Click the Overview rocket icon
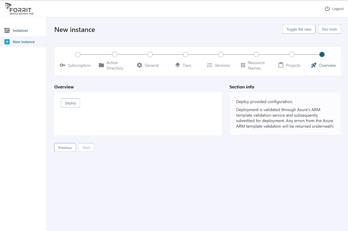The image size is (348, 231). (313, 65)
